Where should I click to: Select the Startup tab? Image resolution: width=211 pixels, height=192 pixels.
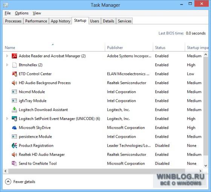coord(80,21)
